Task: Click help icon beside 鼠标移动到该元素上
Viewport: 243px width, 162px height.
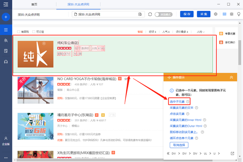Action: [202, 132]
